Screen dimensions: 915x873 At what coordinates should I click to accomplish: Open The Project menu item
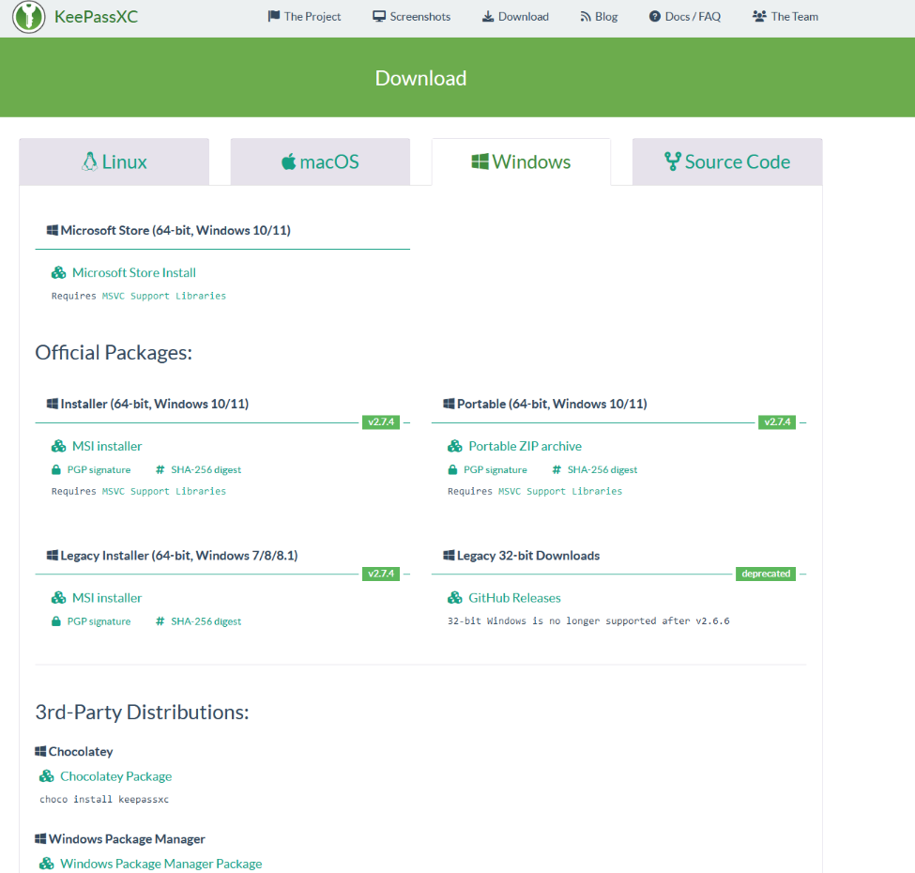pyautogui.click(x=304, y=17)
